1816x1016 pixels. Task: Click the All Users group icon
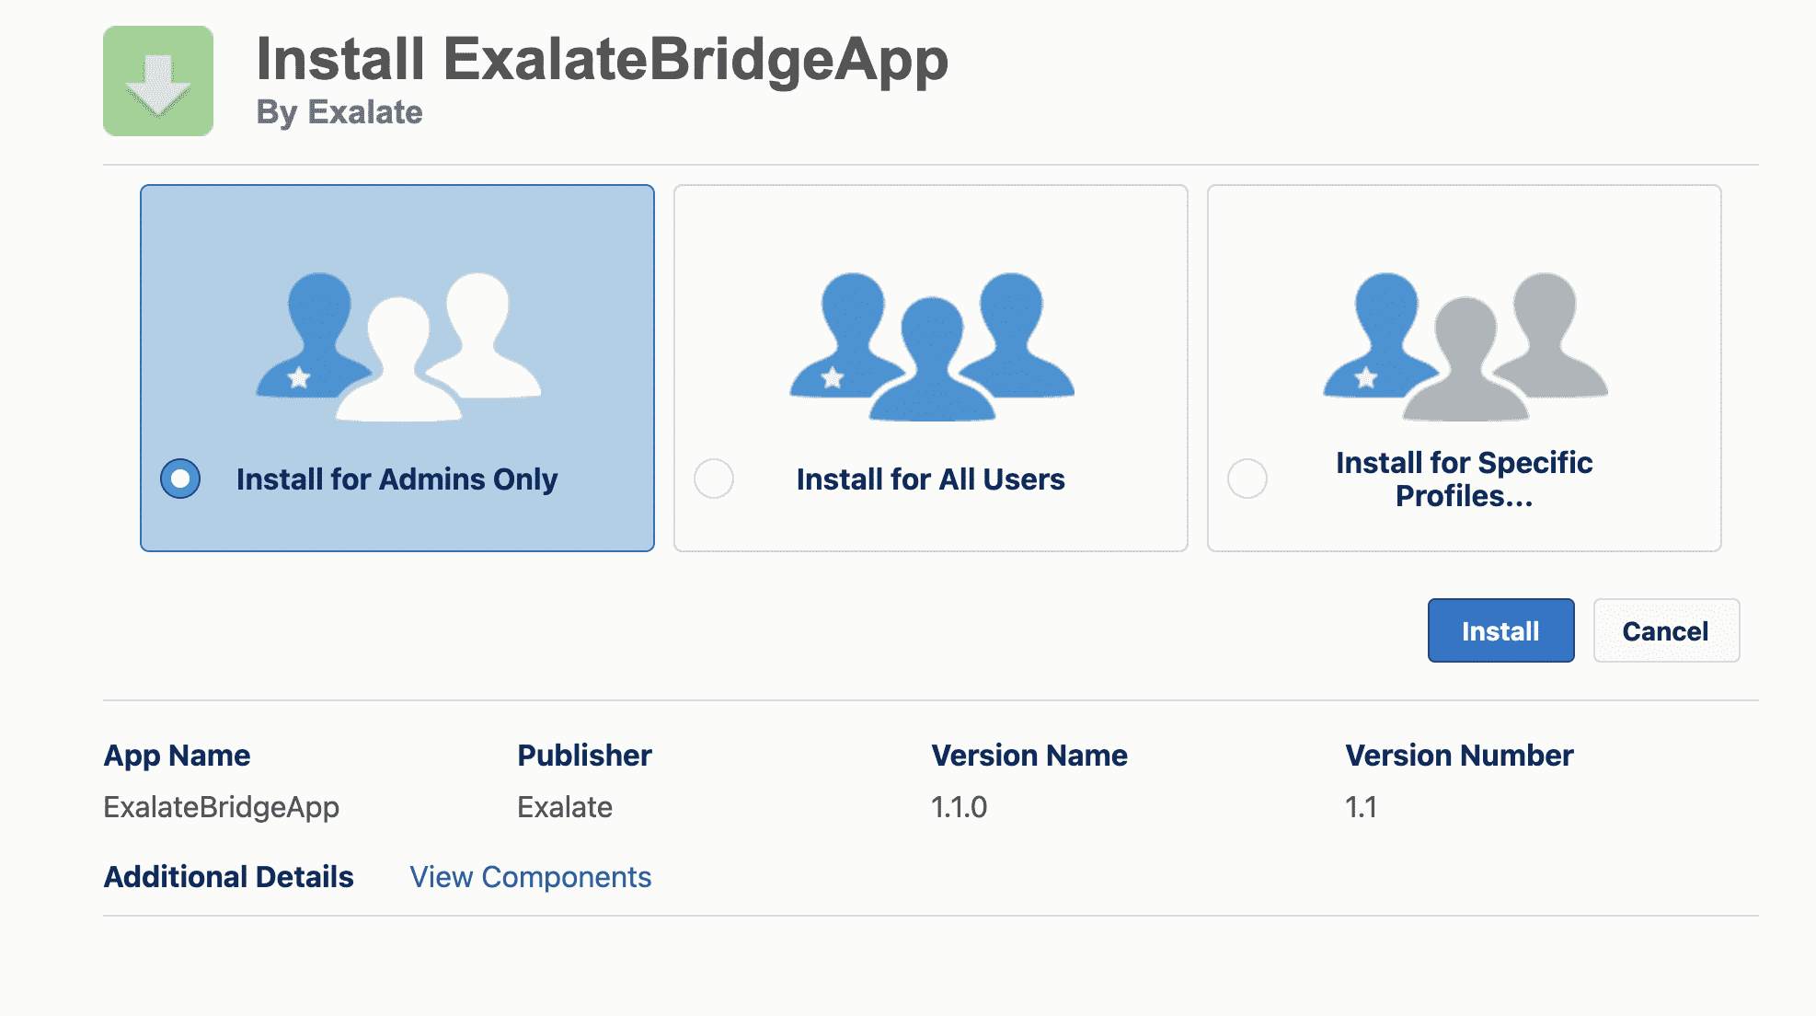tap(930, 350)
